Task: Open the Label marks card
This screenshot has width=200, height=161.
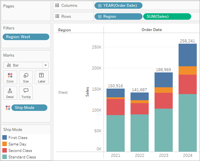Action: 42,77
